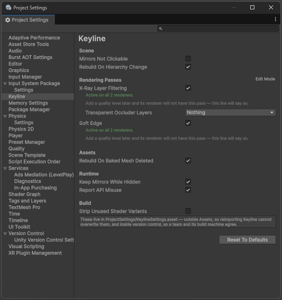Open UI Toolkit settings
Image resolution: width=282 pixels, height=300 pixels.
pyautogui.click(x=19, y=227)
